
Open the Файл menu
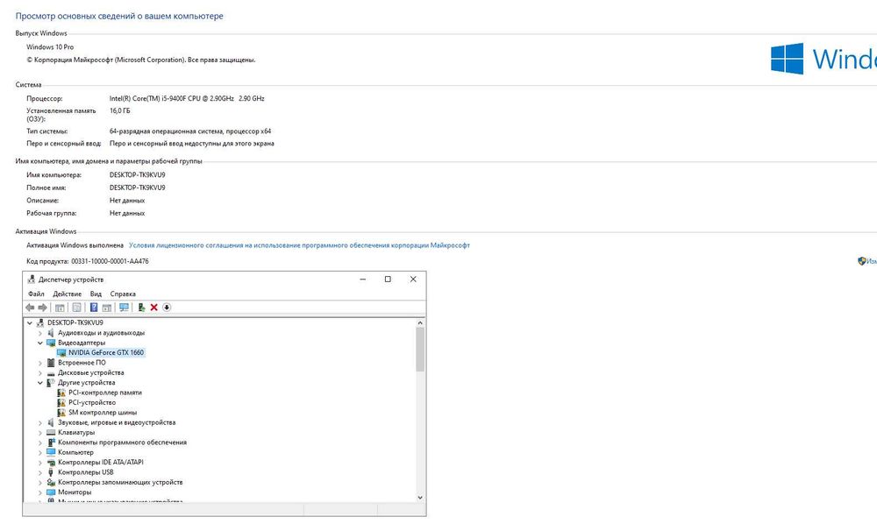click(x=36, y=294)
